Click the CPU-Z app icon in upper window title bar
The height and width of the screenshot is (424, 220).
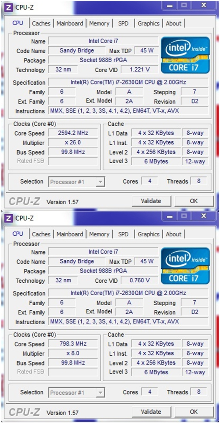(x=9, y=7)
